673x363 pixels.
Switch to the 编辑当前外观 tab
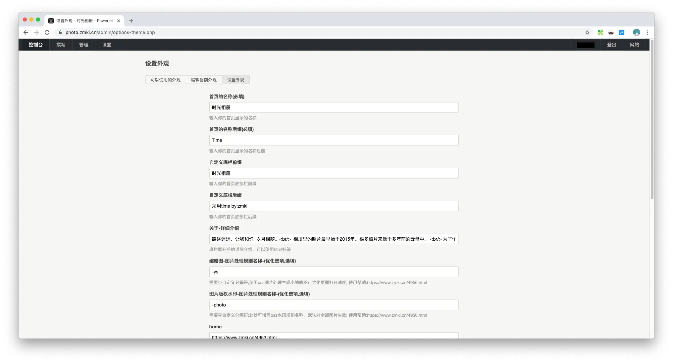pyautogui.click(x=204, y=80)
